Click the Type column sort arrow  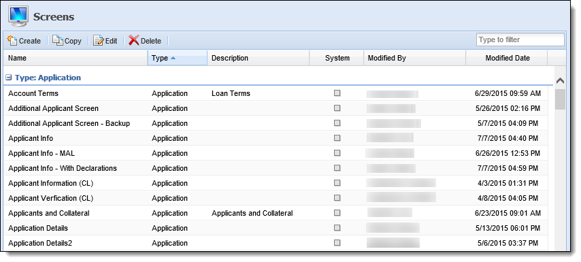[173, 58]
